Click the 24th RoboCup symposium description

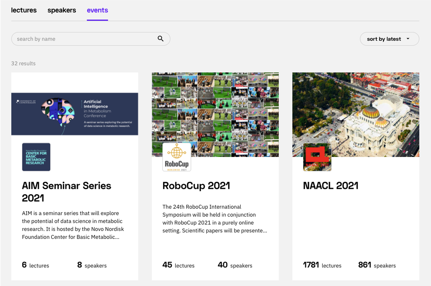point(215,219)
